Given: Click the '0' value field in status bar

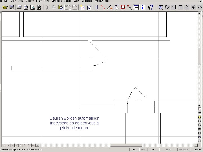Looking at the screenshot, I should [x=153, y=149].
